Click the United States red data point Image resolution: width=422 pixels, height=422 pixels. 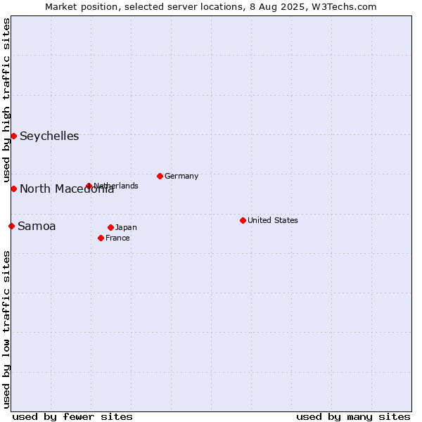coord(243,221)
